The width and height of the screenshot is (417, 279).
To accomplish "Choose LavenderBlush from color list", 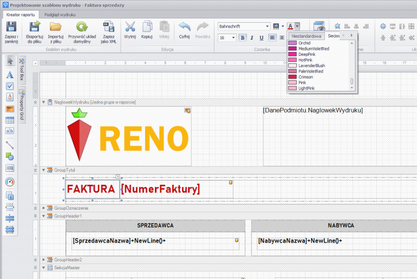I will (312, 66).
